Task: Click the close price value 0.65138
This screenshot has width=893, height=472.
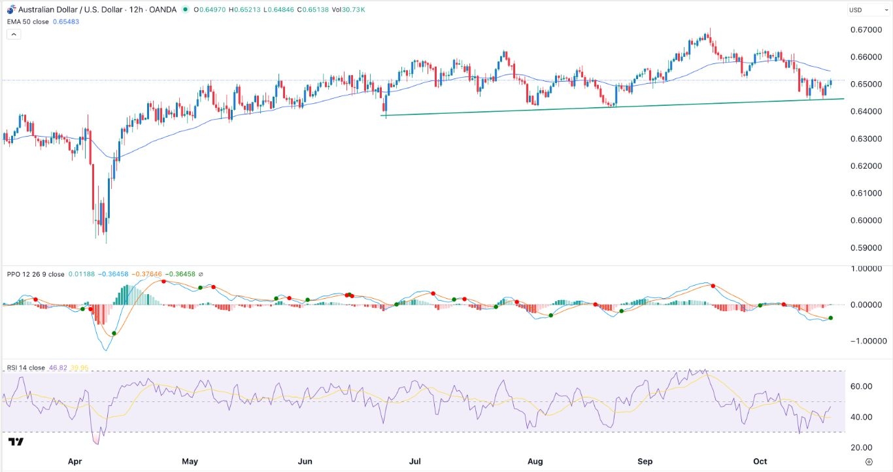Action: pos(312,10)
